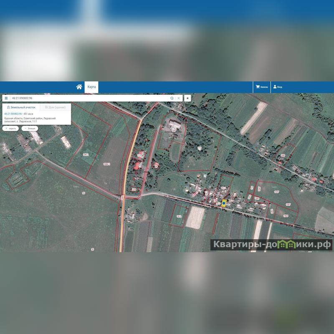Clear the search with the X icon
The image size is (334, 334).
tap(179, 98)
